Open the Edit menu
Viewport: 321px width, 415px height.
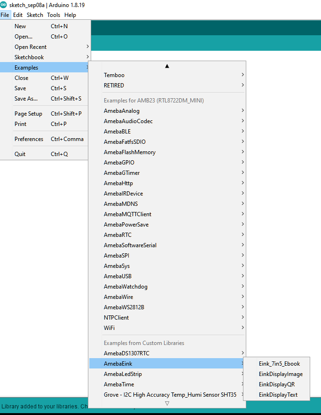pyautogui.click(x=18, y=15)
